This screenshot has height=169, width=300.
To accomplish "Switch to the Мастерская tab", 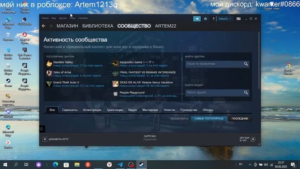I will coord(150,110).
